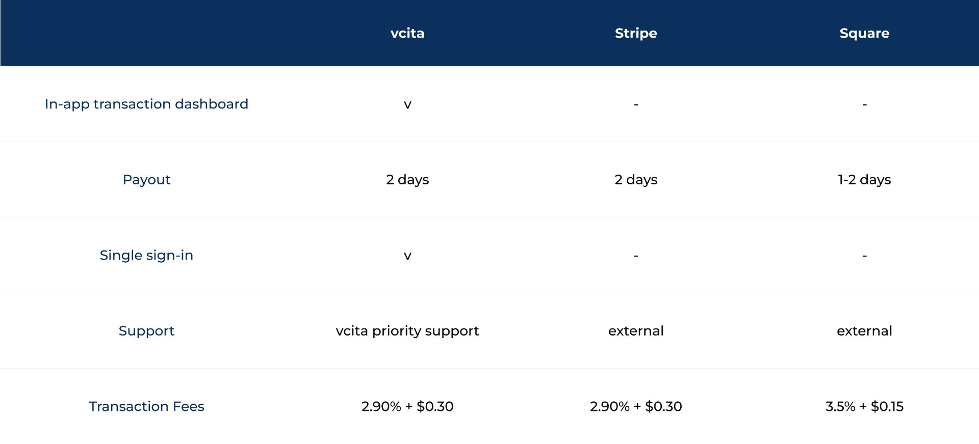Click Stripe's 2 days payout value
Viewport: 979px width, 444px height.
[x=636, y=180]
